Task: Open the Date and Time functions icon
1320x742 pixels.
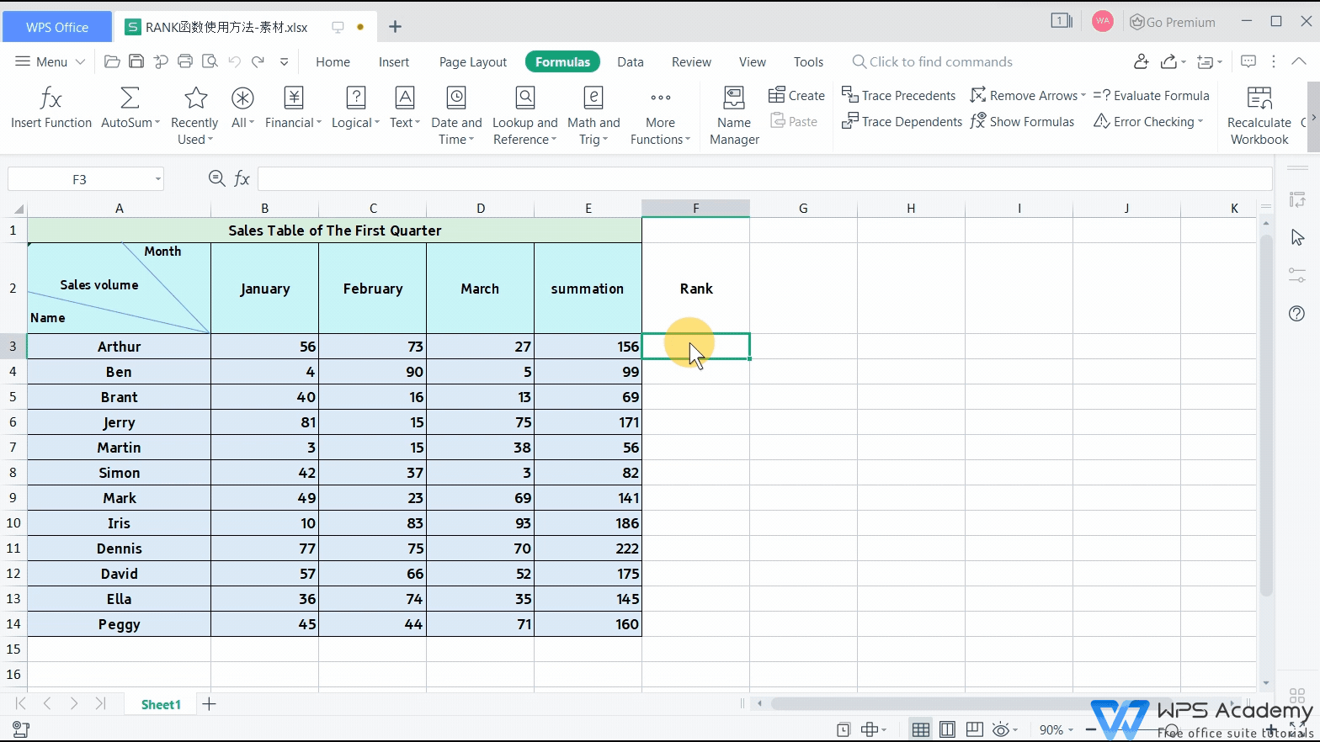Action: (456, 98)
